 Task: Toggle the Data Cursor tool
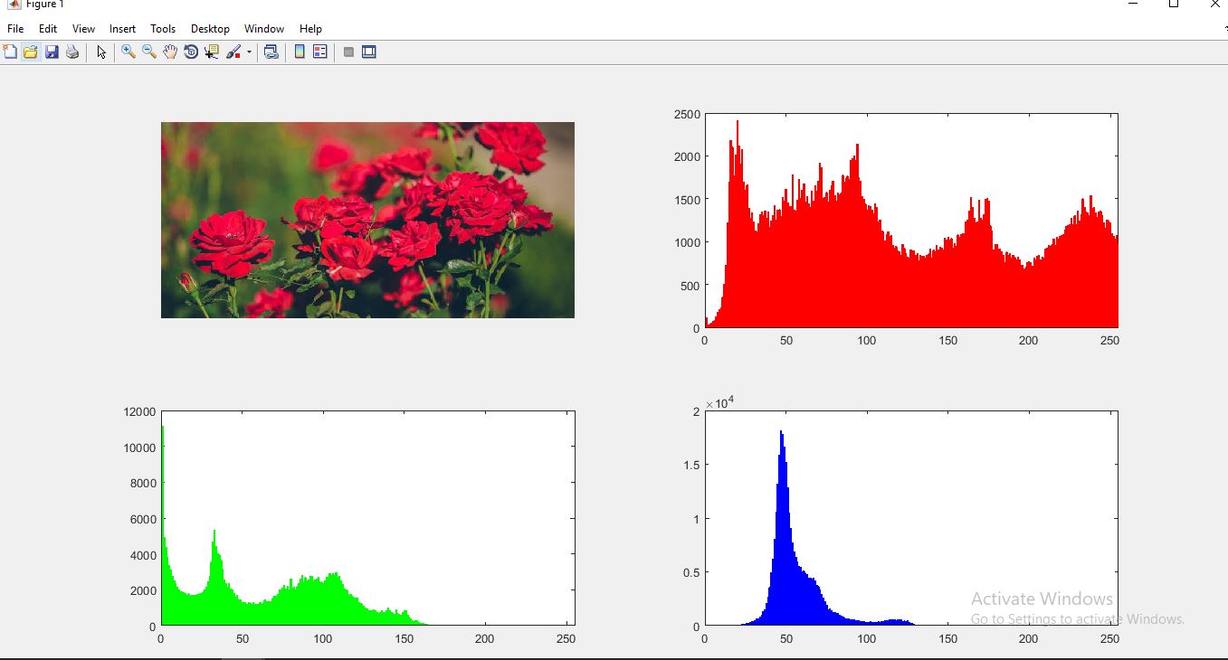pyautogui.click(x=211, y=52)
